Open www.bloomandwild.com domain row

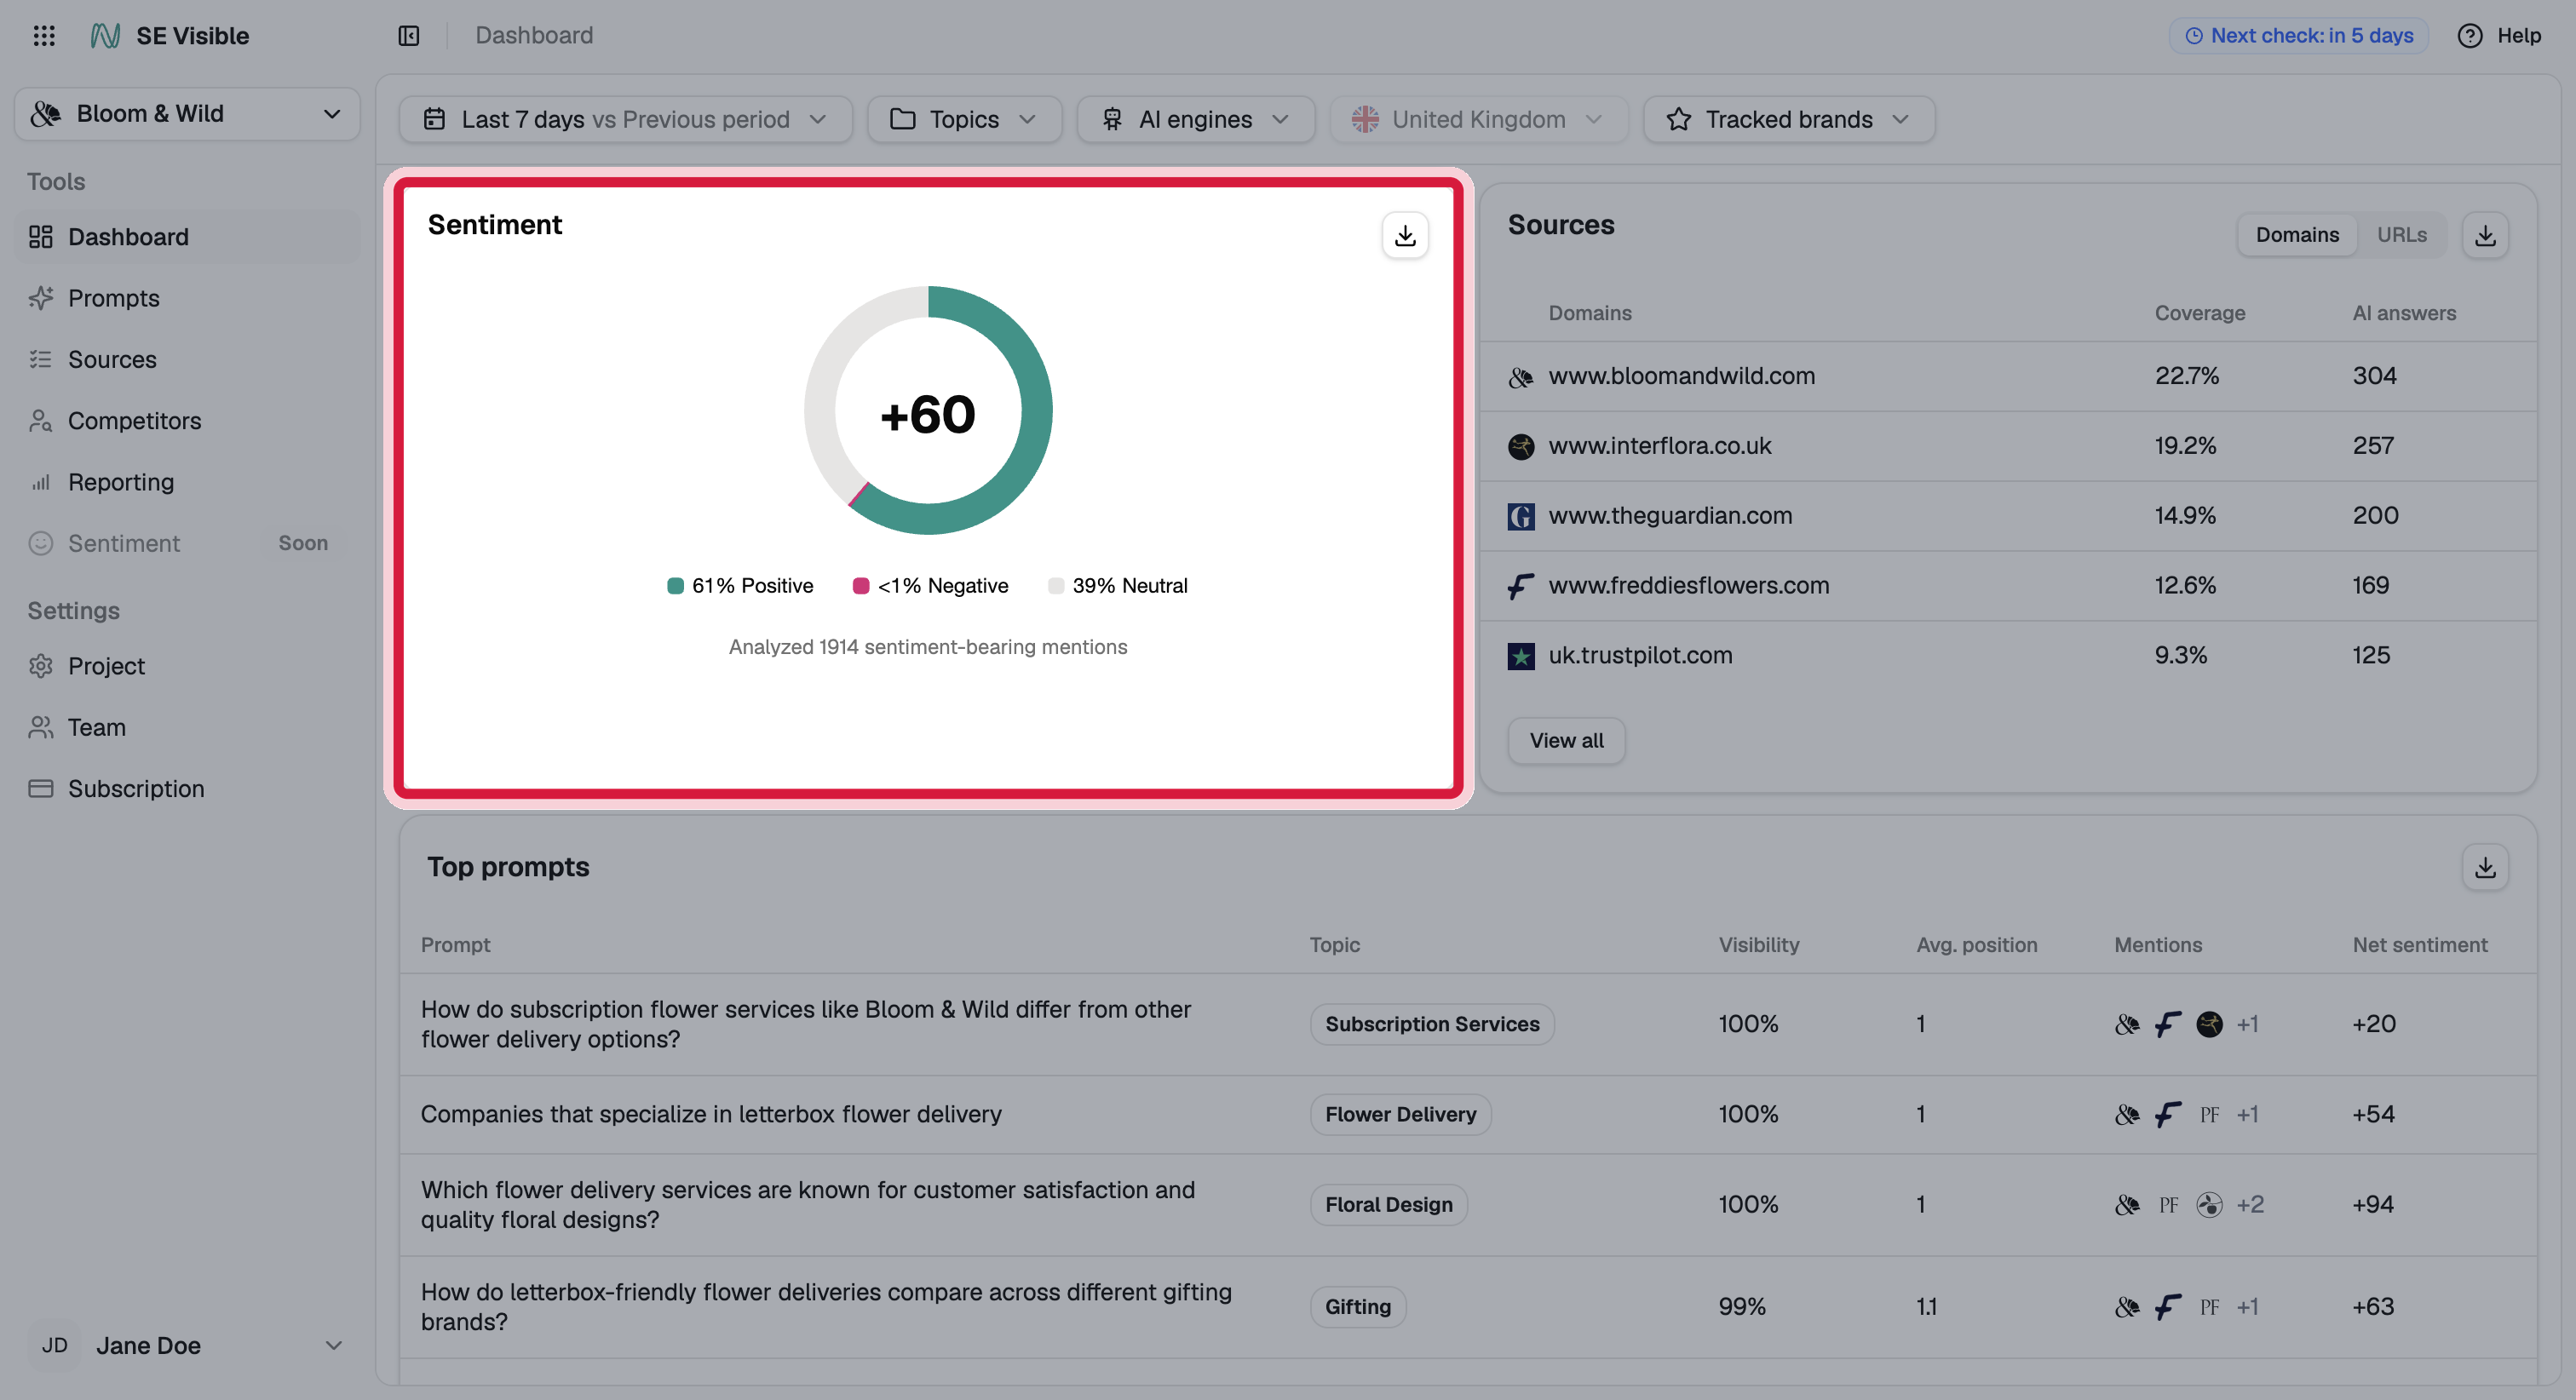(x=2008, y=376)
